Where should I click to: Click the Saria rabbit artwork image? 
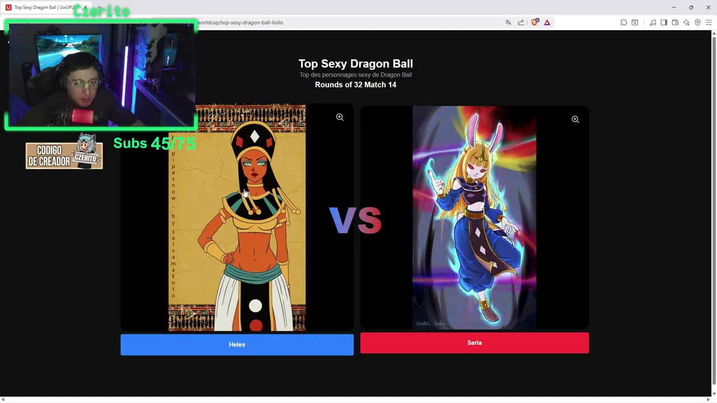click(x=474, y=218)
